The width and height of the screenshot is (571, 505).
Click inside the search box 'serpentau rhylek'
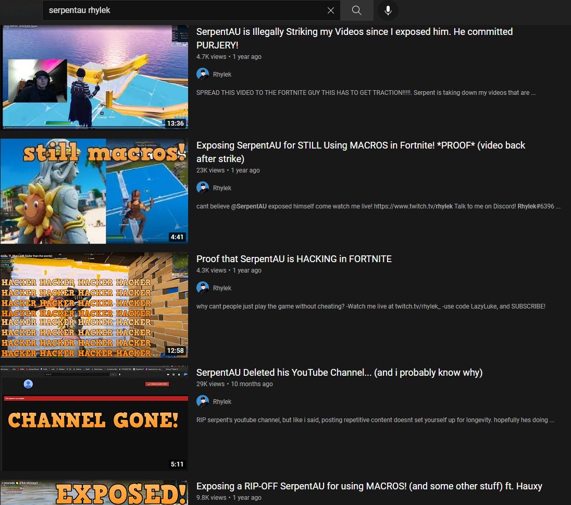pyautogui.click(x=182, y=10)
